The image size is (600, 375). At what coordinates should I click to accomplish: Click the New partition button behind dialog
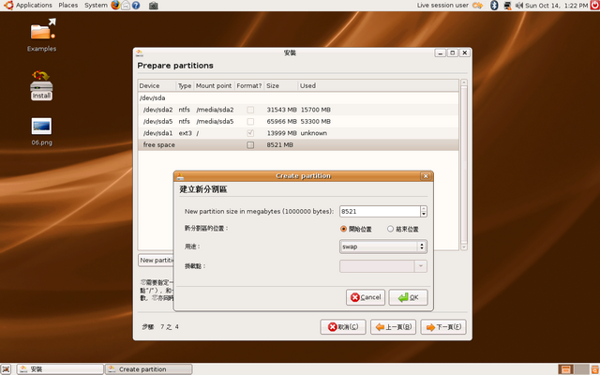pos(156,261)
